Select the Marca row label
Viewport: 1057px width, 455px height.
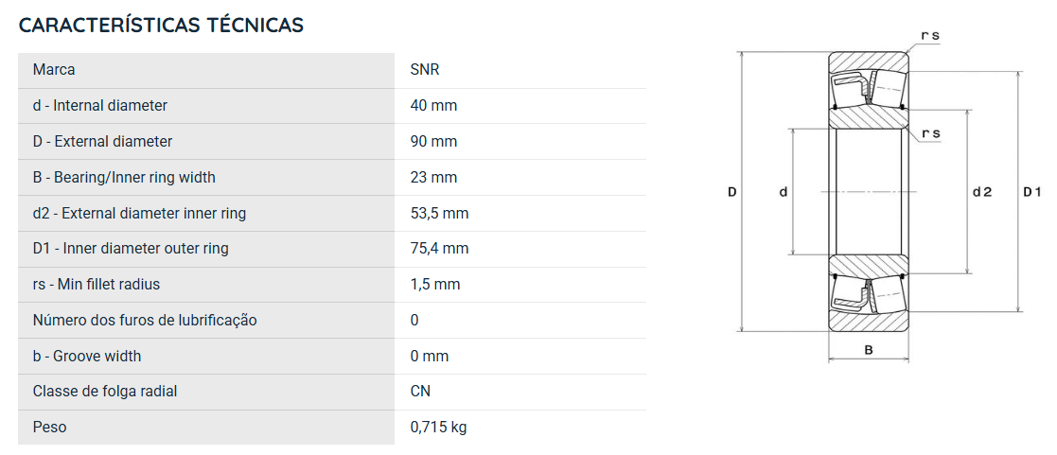click(54, 69)
